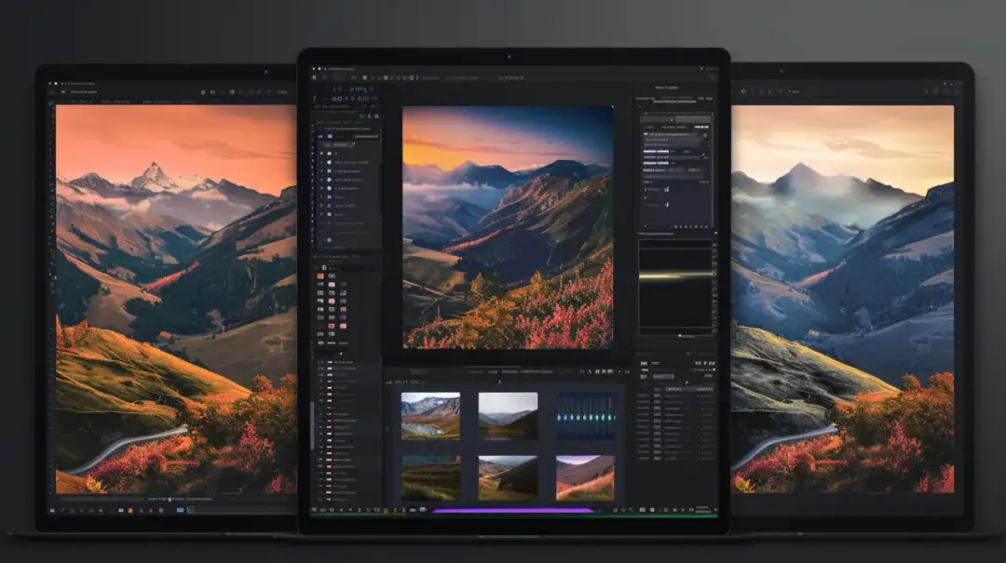Select the orange swatch tile in the left panel
The image size is (1006, 563).
[320, 276]
